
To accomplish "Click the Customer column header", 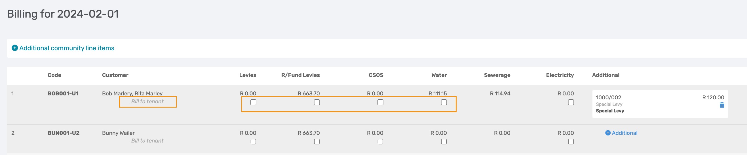I will pyautogui.click(x=115, y=75).
